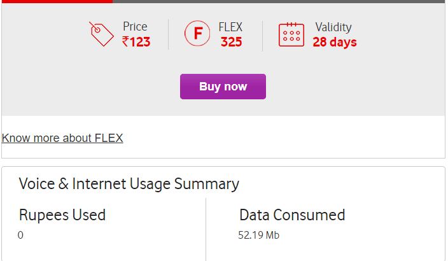
Task: Click the red segment of the top bar
Action: 56,1
